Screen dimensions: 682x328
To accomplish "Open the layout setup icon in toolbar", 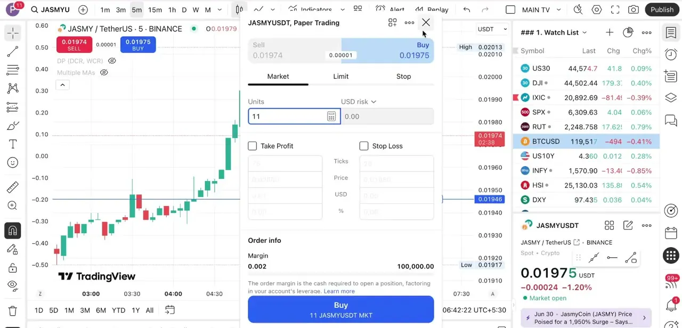I will pos(358,10).
